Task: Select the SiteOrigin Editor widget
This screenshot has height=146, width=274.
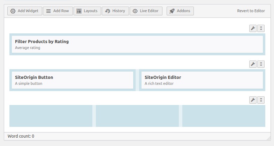Action: [x=202, y=80]
